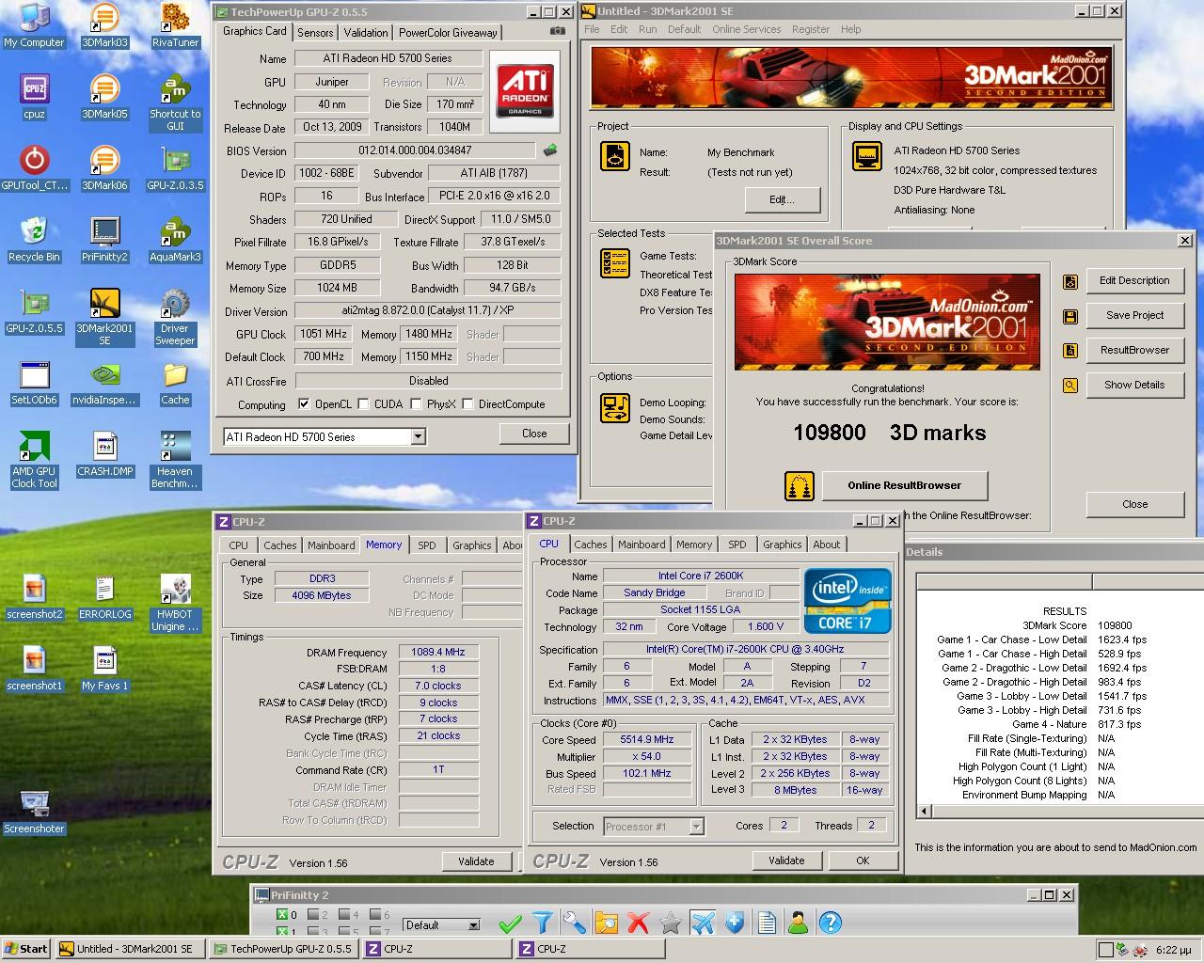Open the HWBOT Unigine desktop icon
This screenshot has height=963, width=1204.
tap(175, 603)
